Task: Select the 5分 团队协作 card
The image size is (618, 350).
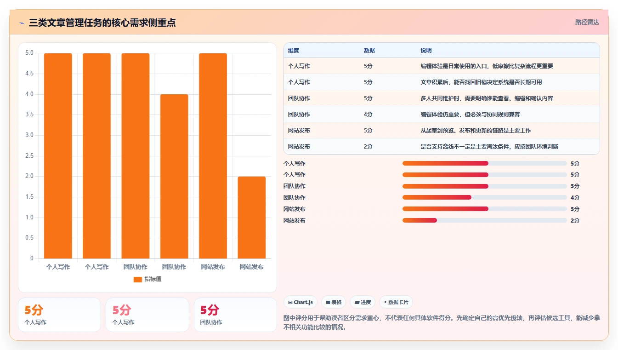Action: pyautogui.click(x=235, y=315)
